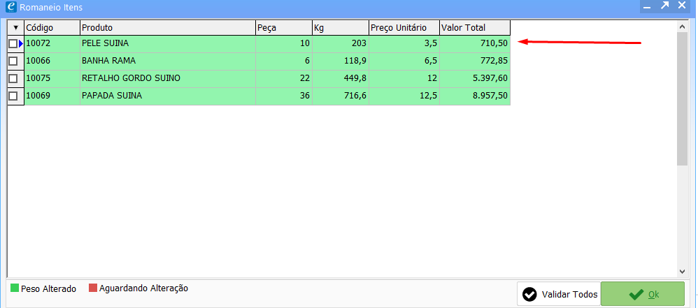698x308 pixels.
Task: Sort by the Código column header
Action: [52, 28]
